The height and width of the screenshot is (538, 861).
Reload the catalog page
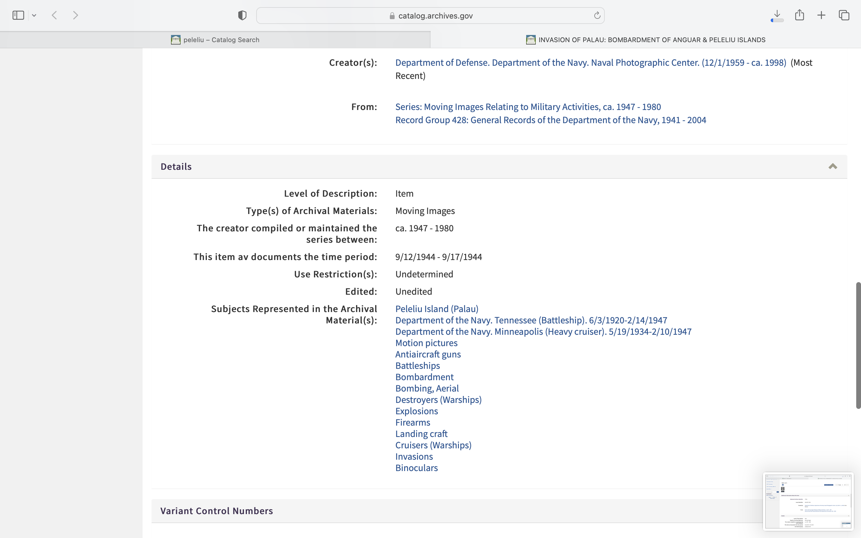[597, 15]
